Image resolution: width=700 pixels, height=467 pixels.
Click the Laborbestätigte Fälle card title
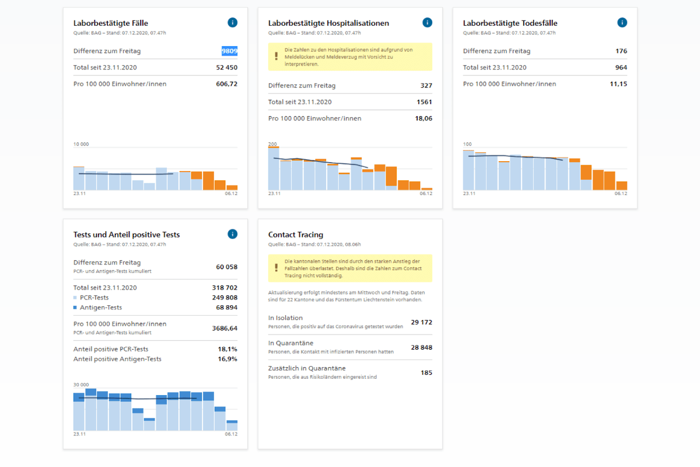coord(111,23)
